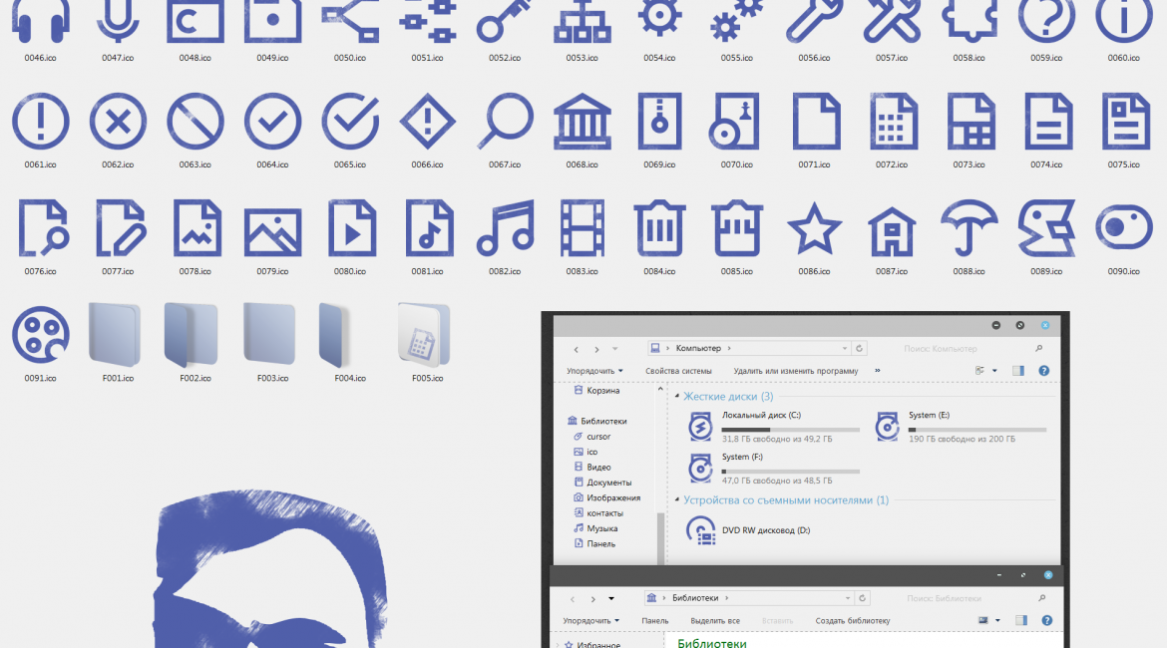Image resolution: width=1167 pixels, height=648 pixels.
Task: Pick the video file icon 0080.ico
Action: (352, 228)
